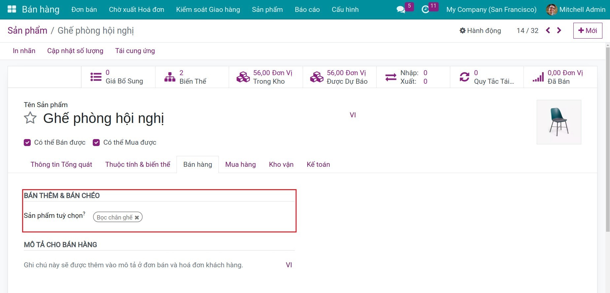Toggle the Có thể Mua được checkbox
The image size is (610, 293).
(96, 142)
